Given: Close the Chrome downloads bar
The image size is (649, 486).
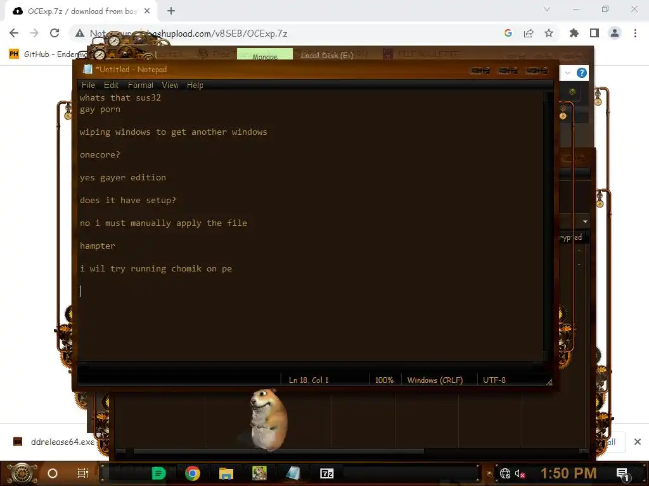Looking at the screenshot, I should pos(638,442).
